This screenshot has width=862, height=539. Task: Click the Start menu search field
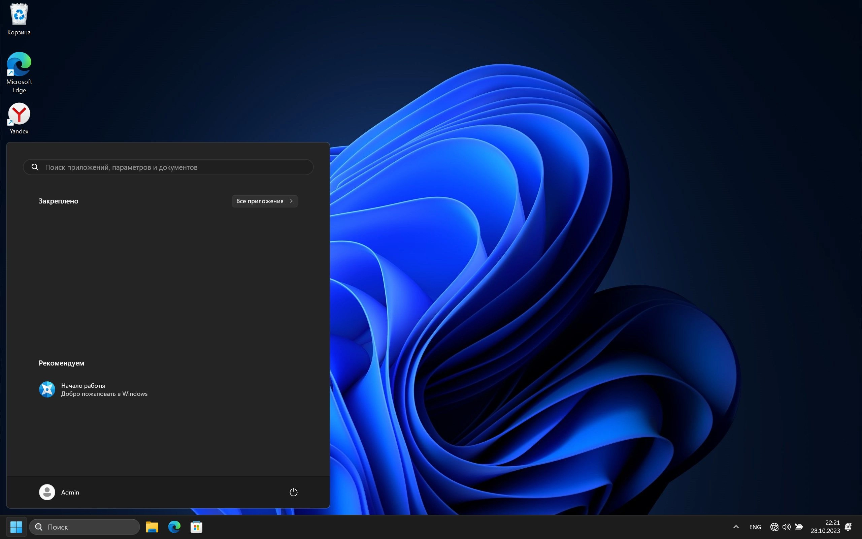point(168,167)
